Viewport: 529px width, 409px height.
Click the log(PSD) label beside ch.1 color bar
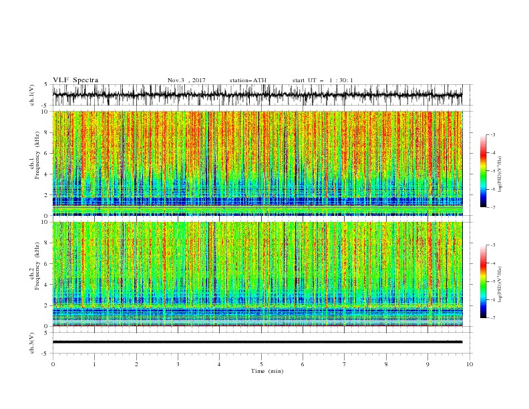pos(500,174)
